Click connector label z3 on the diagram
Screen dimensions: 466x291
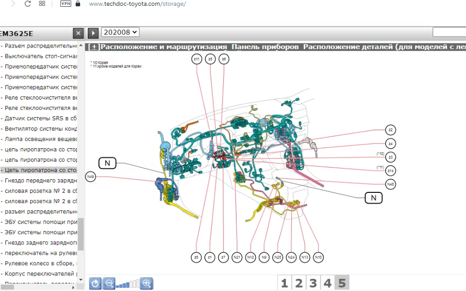pos(390,157)
